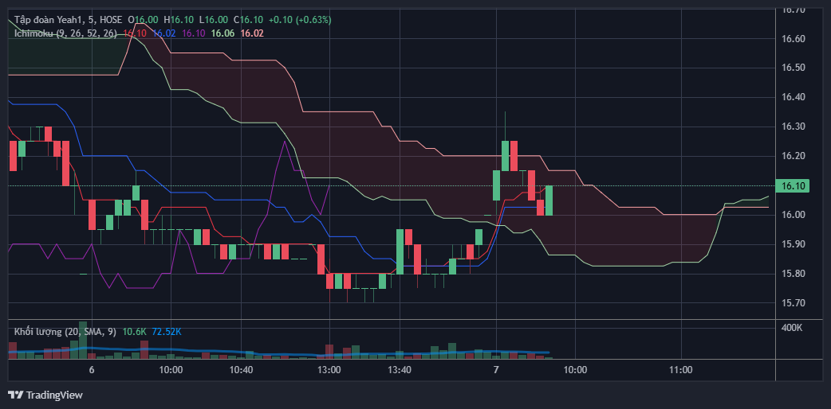Click the 11:00 time axis label
Image resolution: width=831 pixels, height=409 pixels.
click(x=681, y=370)
